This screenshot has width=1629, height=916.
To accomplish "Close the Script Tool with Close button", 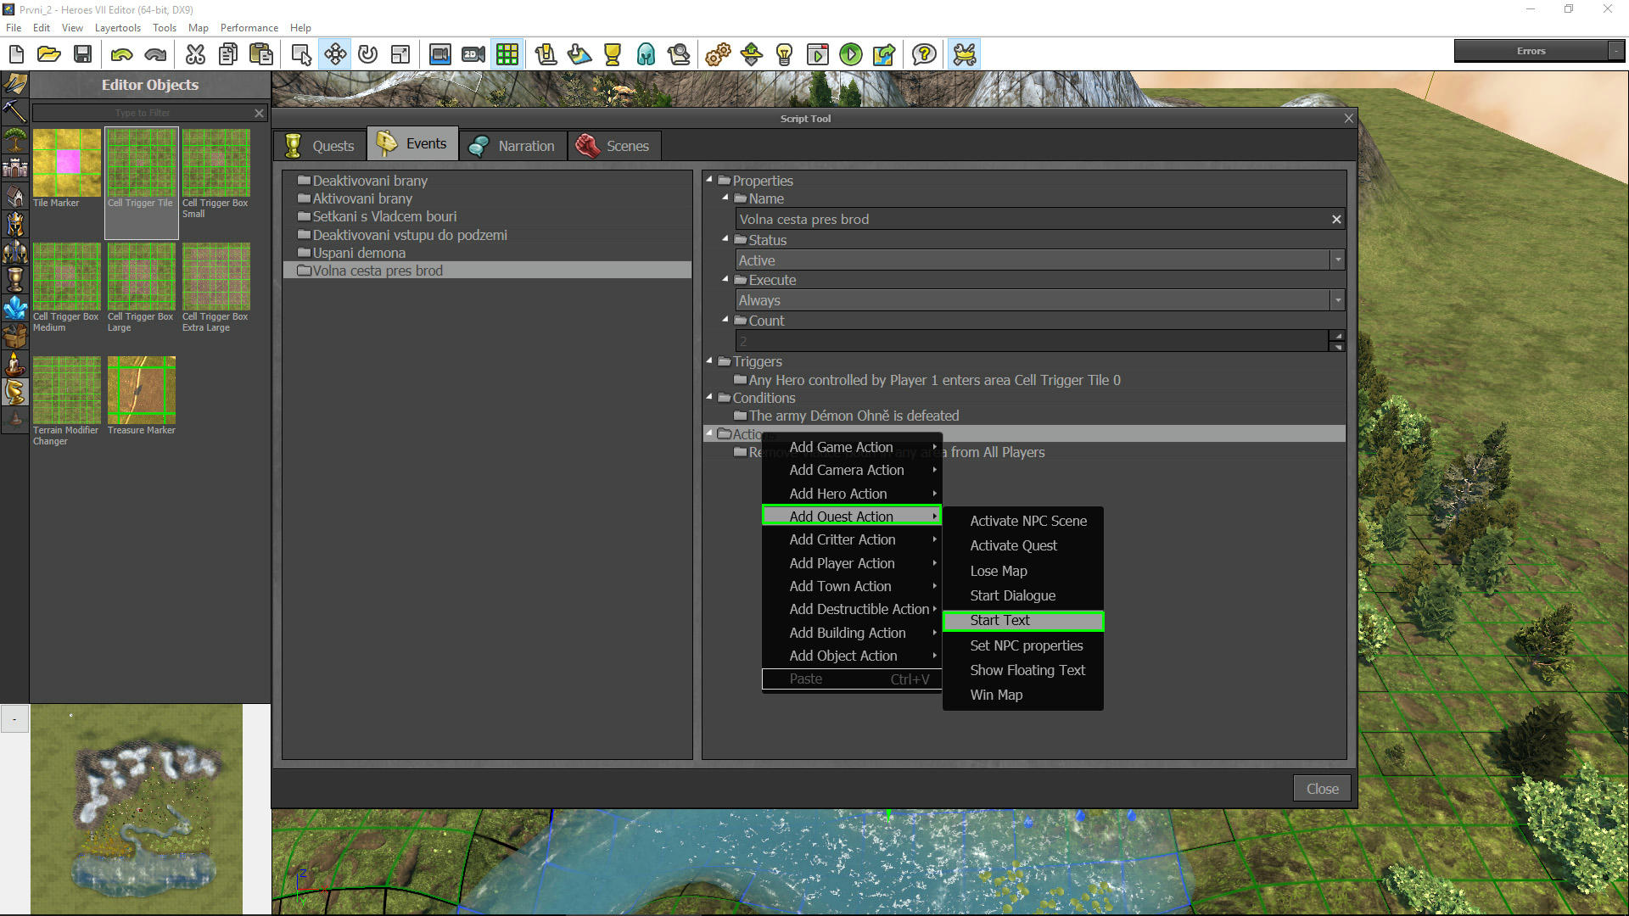I will tap(1322, 789).
